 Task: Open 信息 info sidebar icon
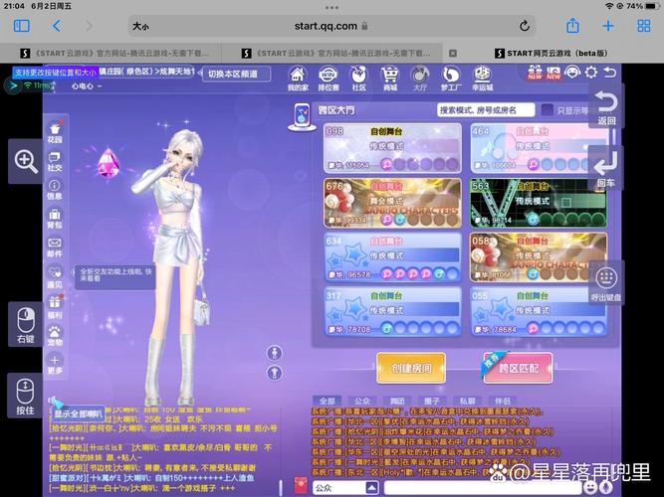tap(55, 190)
